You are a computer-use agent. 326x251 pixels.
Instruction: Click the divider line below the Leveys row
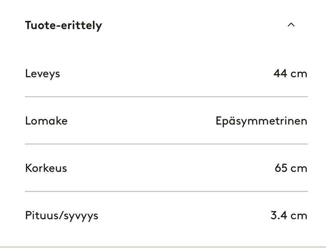point(166,97)
